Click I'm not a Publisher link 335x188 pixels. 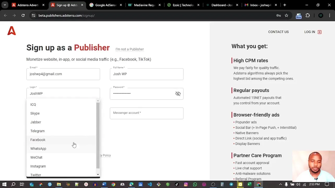pyautogui.click(x=130, y=49)
